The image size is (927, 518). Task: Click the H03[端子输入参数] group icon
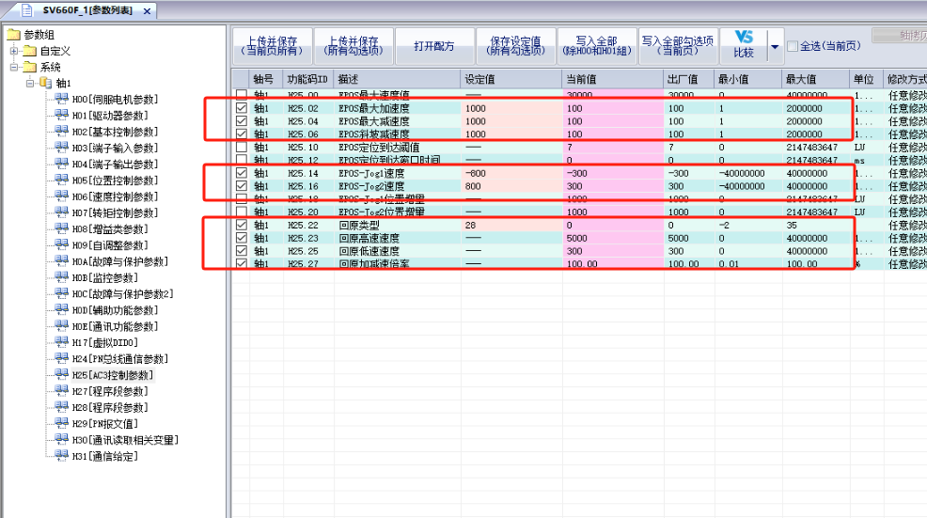coord(61,148)
